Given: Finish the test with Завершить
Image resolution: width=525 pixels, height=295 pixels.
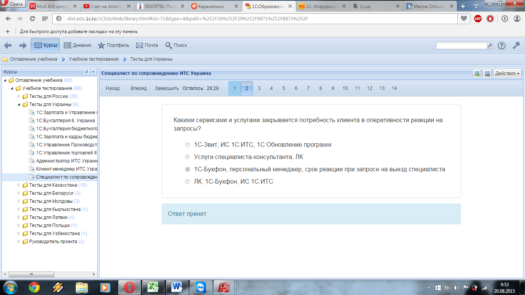Looking at the screenshot, I should (x=167, y=88).
